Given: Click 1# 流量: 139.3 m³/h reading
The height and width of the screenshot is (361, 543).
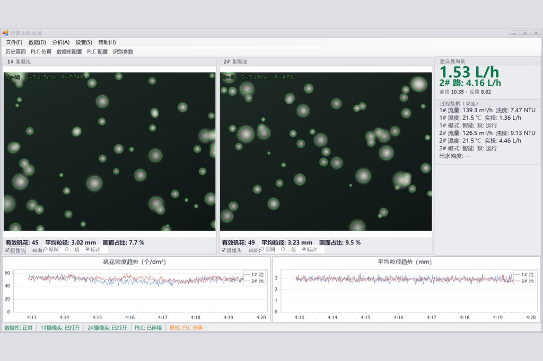Looking at the screenshot, I should click(466, 110).
